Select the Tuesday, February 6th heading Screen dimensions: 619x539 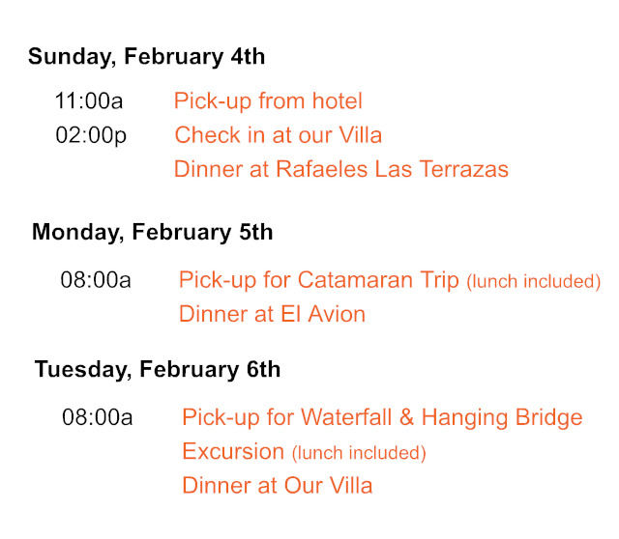tap(158, 369)
